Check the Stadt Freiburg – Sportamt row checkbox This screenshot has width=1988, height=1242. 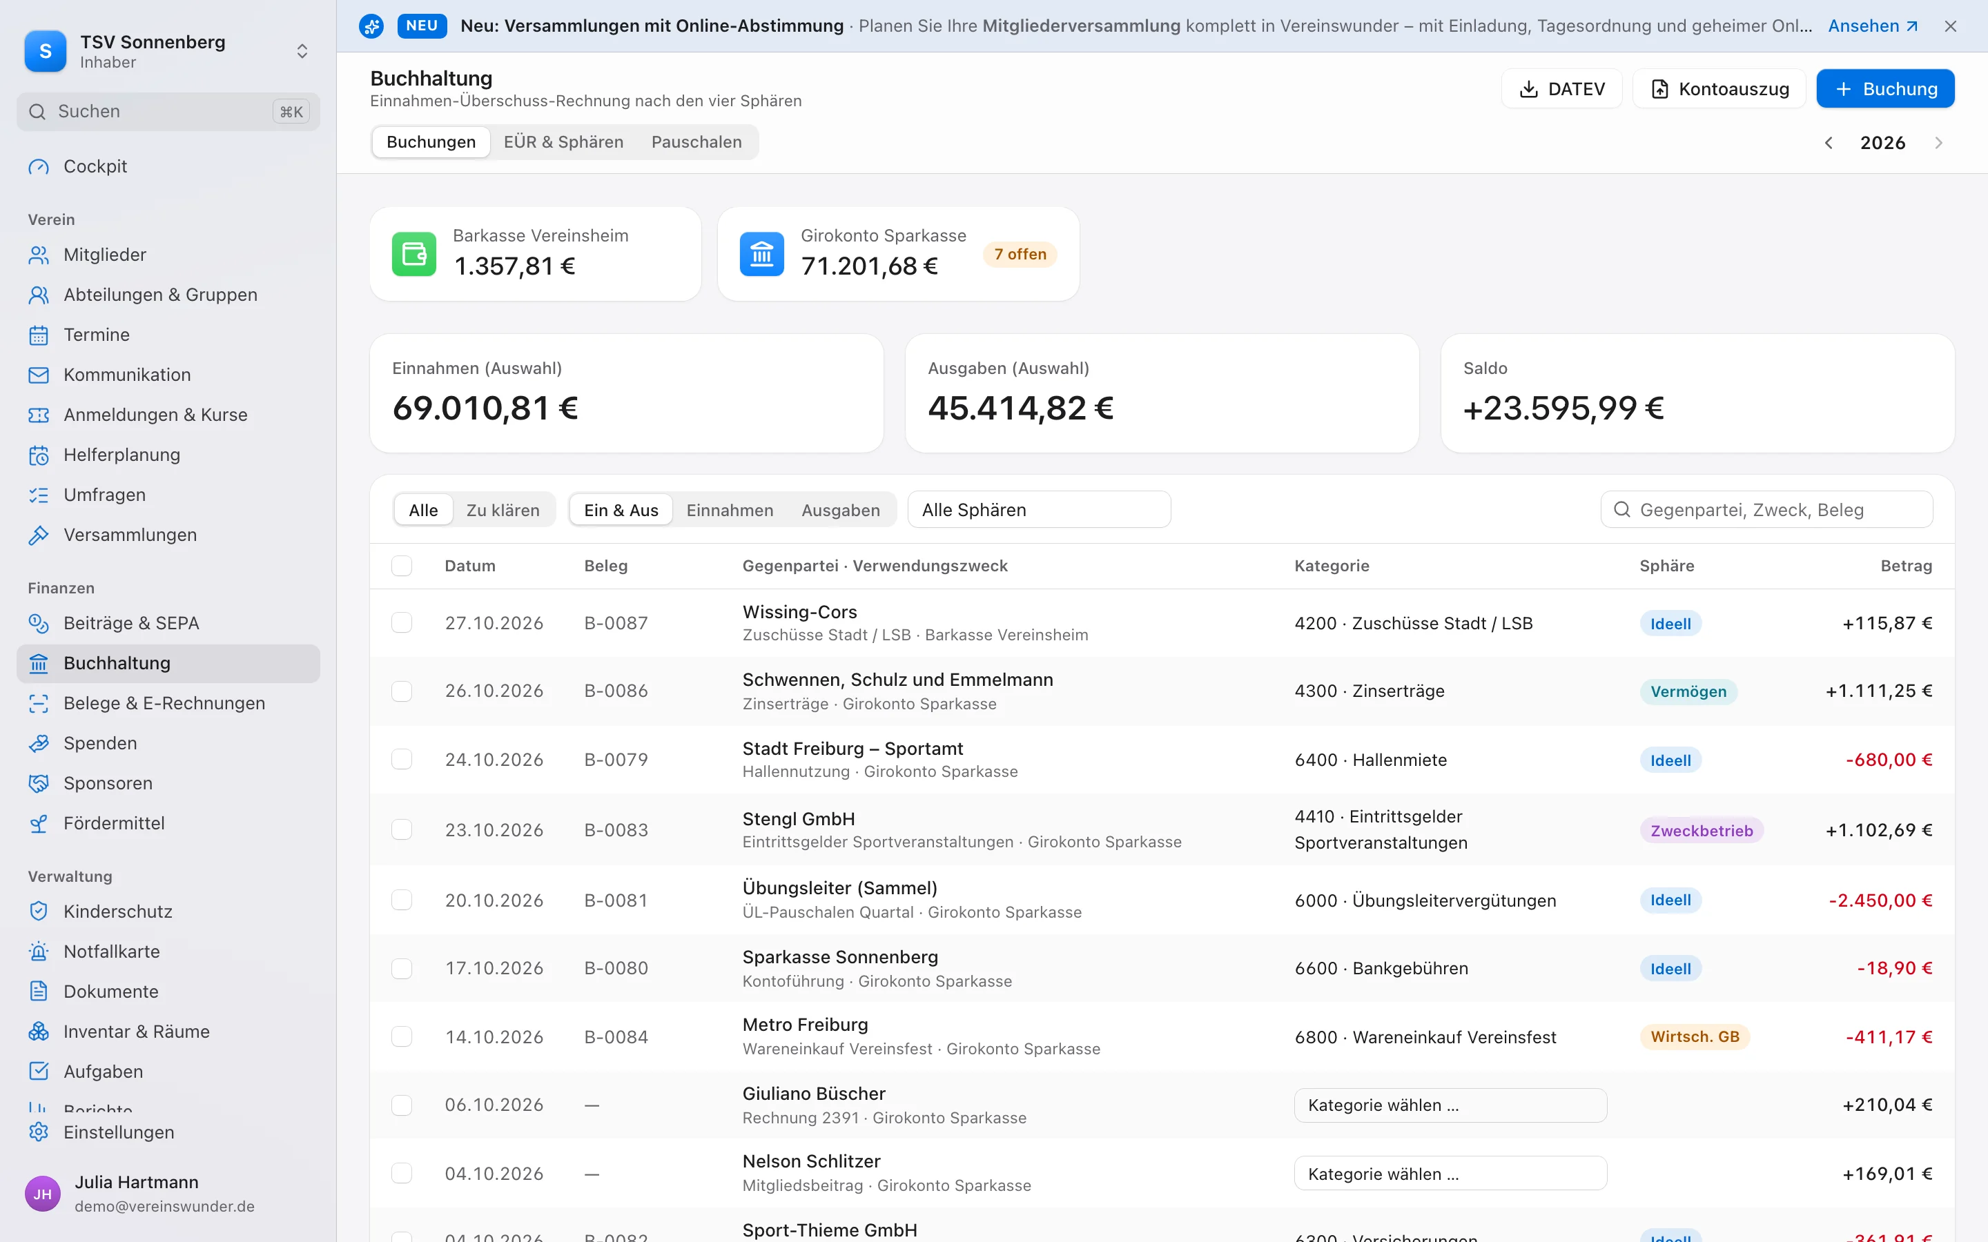(x=402, y=760)
